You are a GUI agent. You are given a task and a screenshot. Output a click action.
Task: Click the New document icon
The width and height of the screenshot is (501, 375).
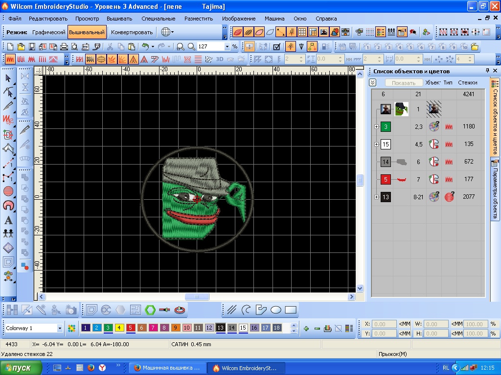[10, 47]
